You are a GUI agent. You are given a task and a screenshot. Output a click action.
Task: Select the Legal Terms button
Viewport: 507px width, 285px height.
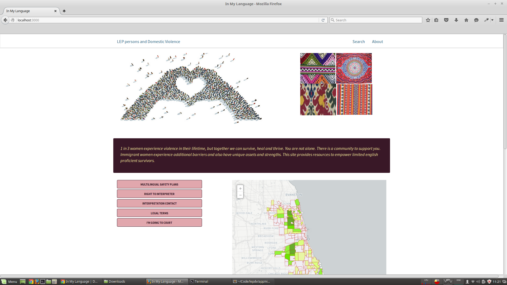point(159,213)
